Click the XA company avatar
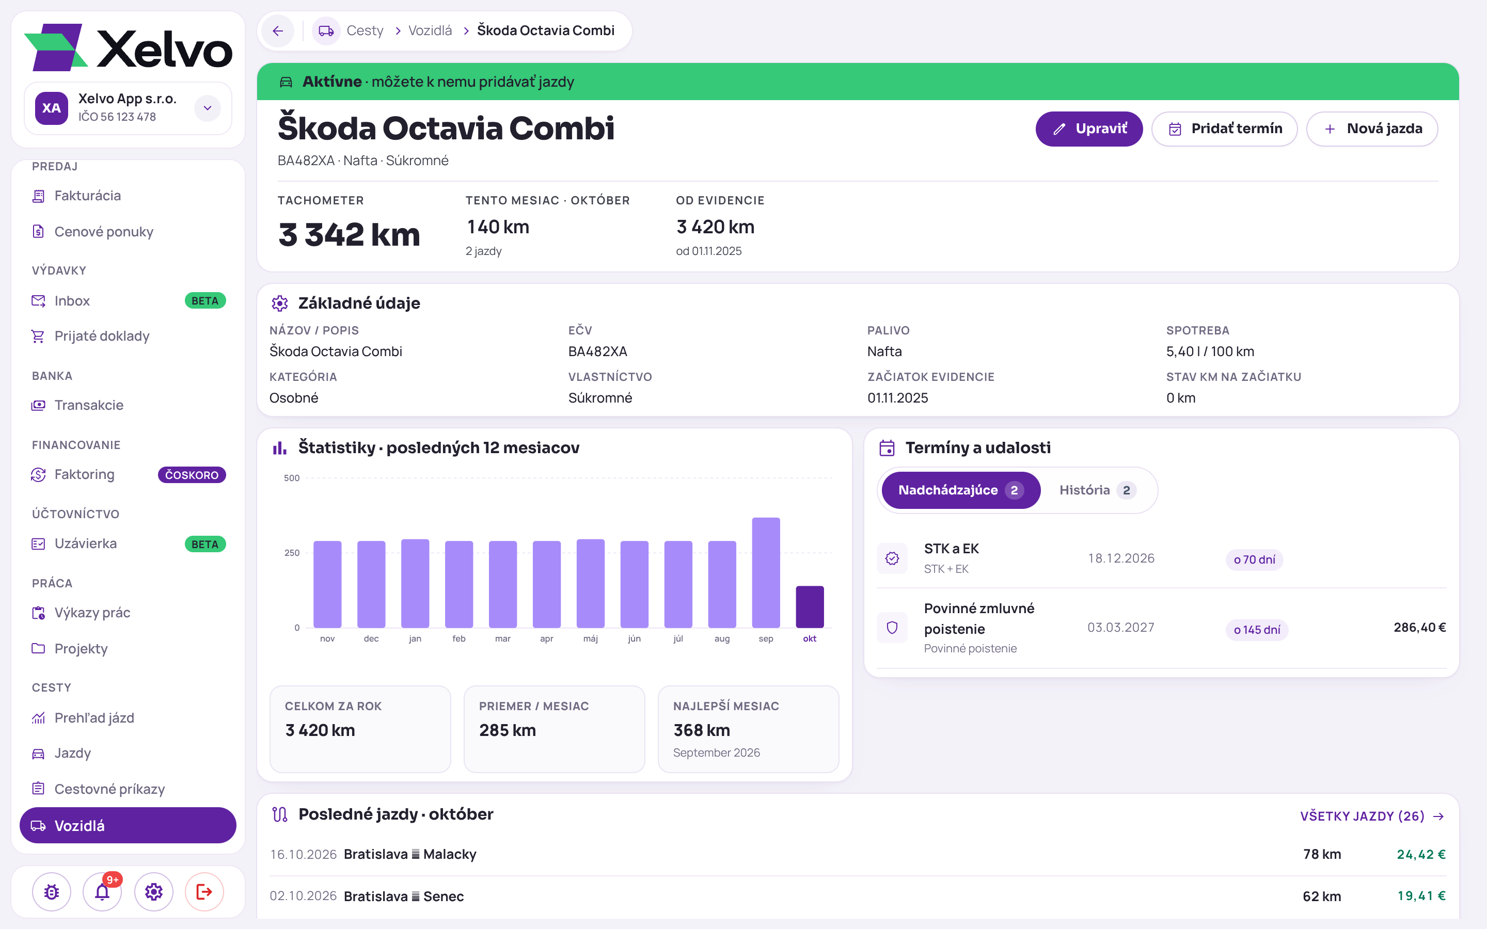 pos(52,108)
